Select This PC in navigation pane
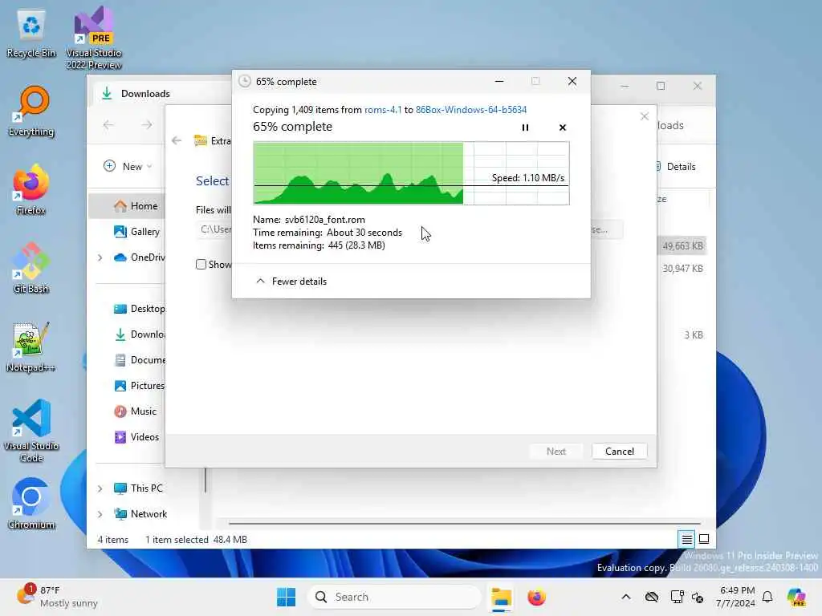Viewport: 822px width, 616px height. click(138, 488)
